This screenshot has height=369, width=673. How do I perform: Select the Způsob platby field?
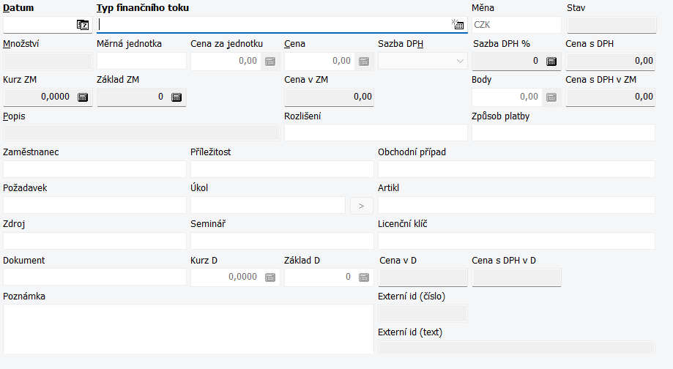pos(564,133)
